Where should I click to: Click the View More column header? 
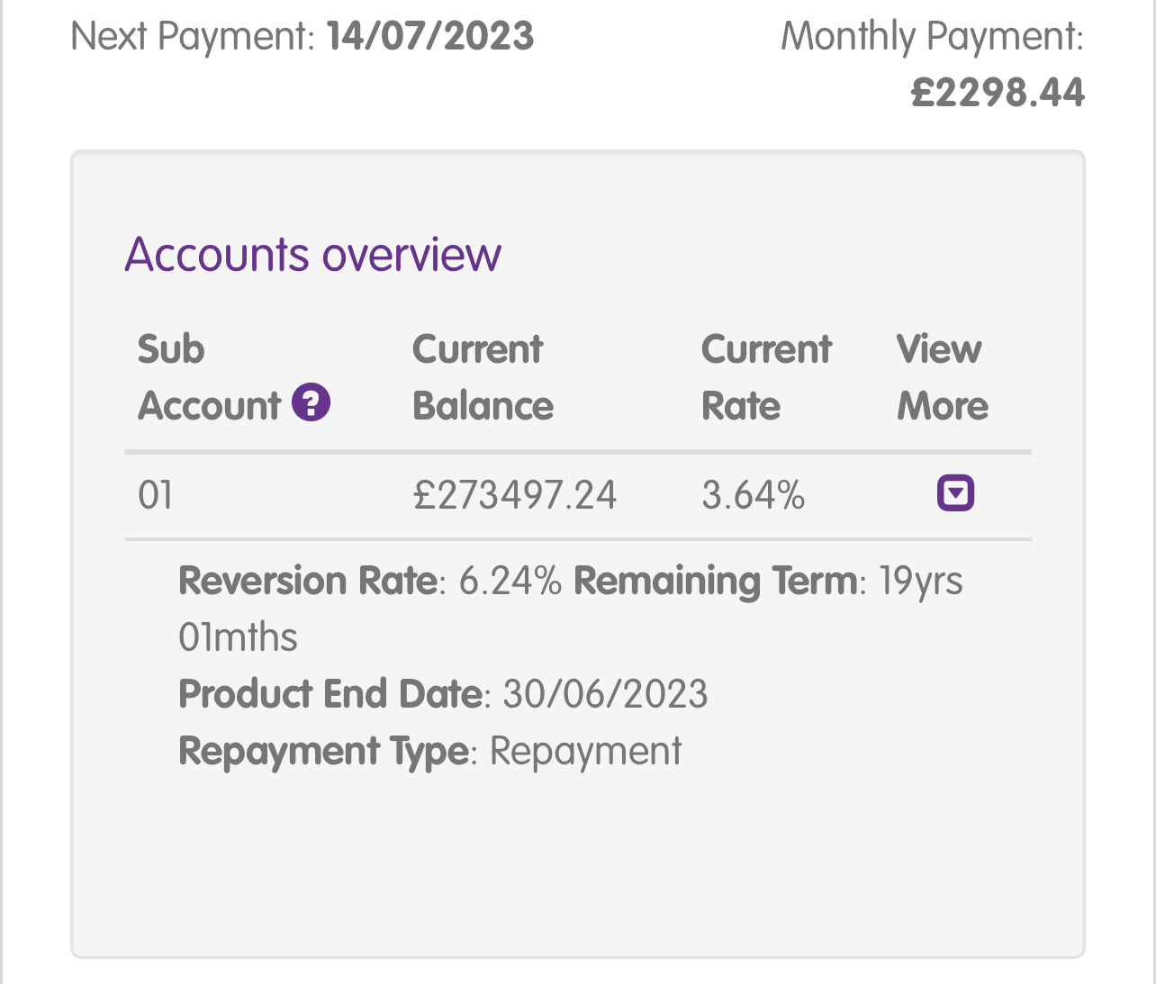(942, 377)
